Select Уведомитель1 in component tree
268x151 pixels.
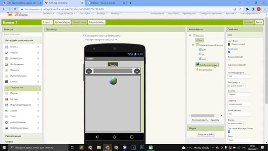coord(205,70)
